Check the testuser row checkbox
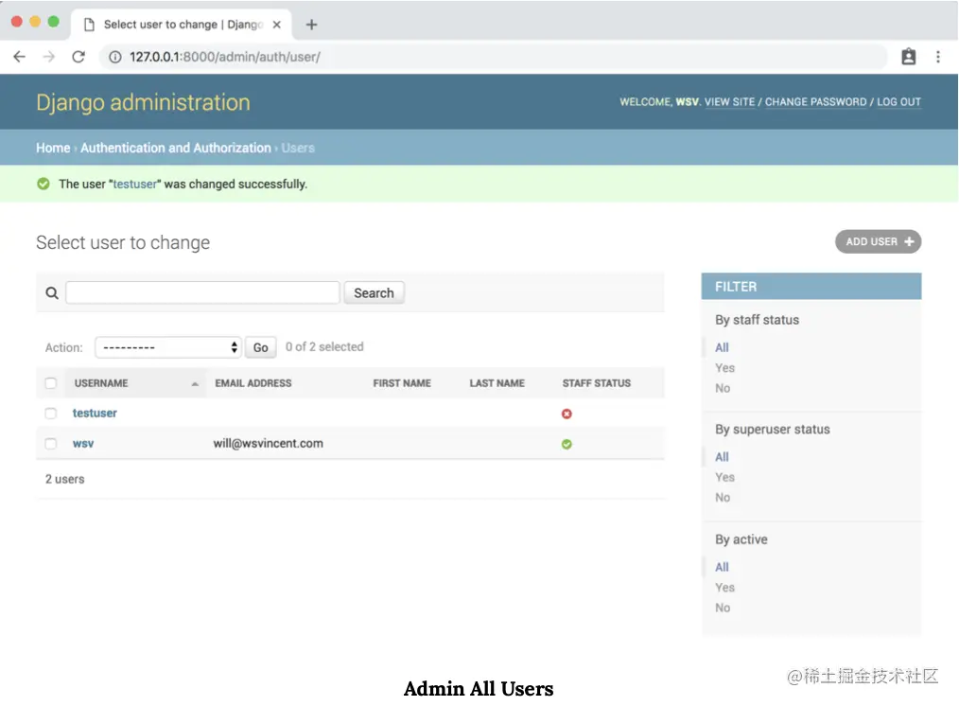959x706 pixels. (51, 414)
